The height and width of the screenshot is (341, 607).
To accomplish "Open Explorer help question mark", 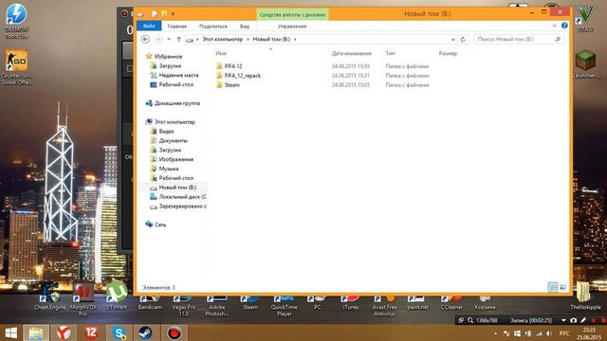I will click(x=564, y=26).
